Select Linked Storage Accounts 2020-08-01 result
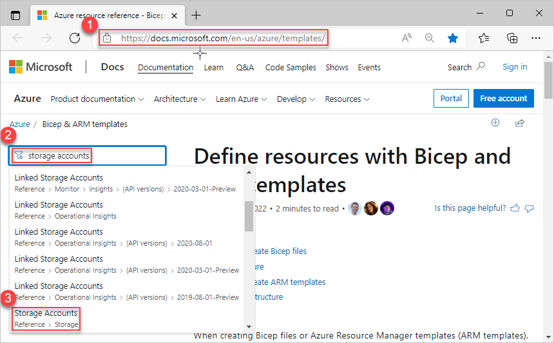This screenshot has width=554, height=343. [125, 237]
